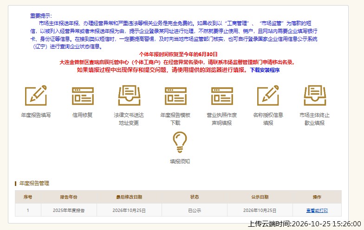The height and width of the screenshot is (230, 364).
Task: Open the 年度报告填写 pencil icon
Action: point(36,96)
